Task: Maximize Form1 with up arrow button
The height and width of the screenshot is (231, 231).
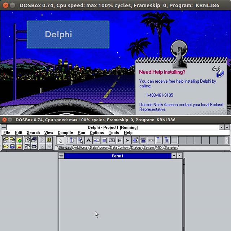Action: 180,156
